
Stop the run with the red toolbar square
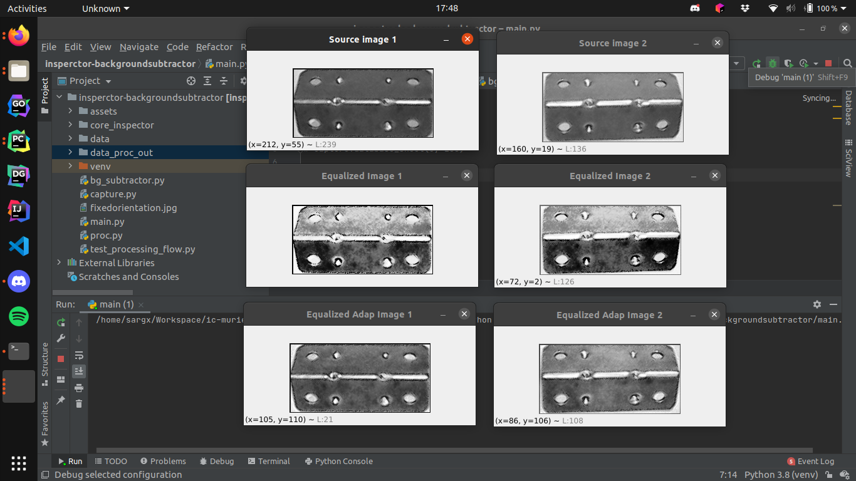pyautogui.click(x=828, y=63)
